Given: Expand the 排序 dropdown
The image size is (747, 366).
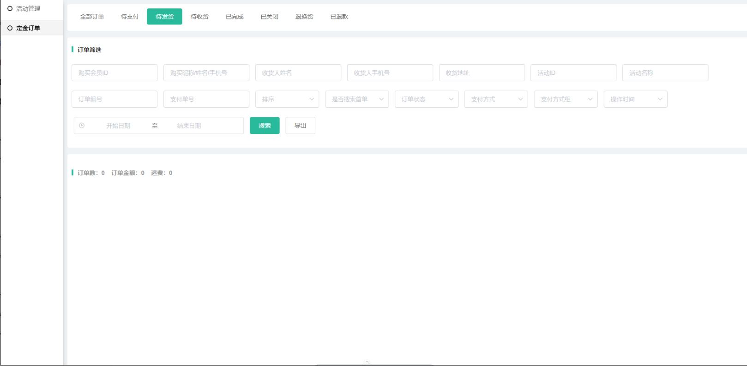Looking at the screenshot, I should coord(287,99).
